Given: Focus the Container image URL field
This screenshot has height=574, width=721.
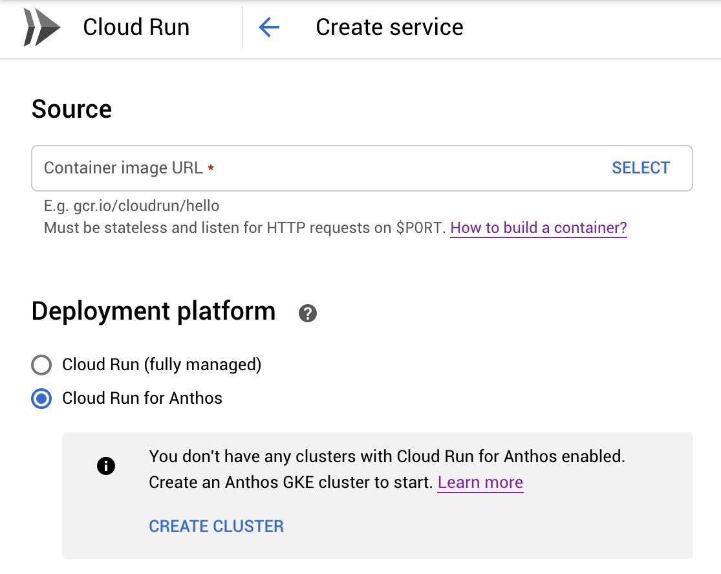Looking at the screenshot, I should tap(362, 168).
